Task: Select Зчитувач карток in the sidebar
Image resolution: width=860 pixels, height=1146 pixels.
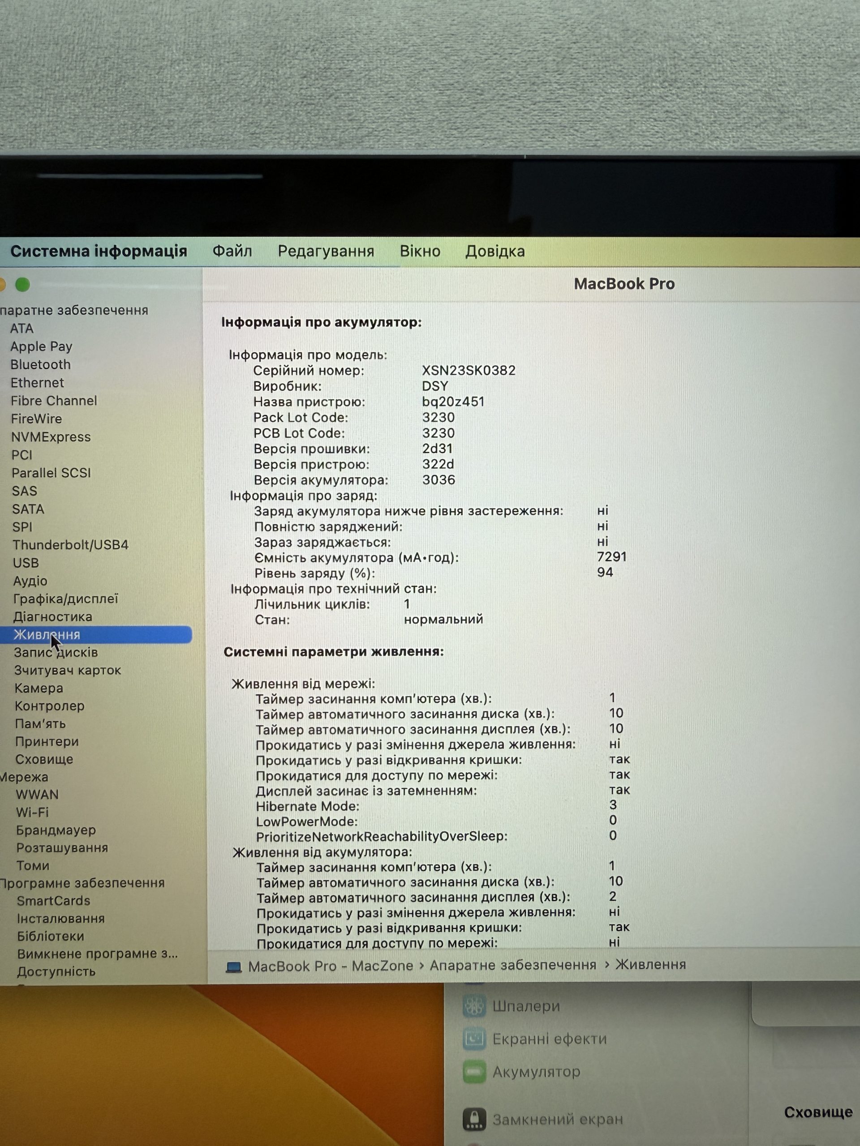Action: point(68,671)
